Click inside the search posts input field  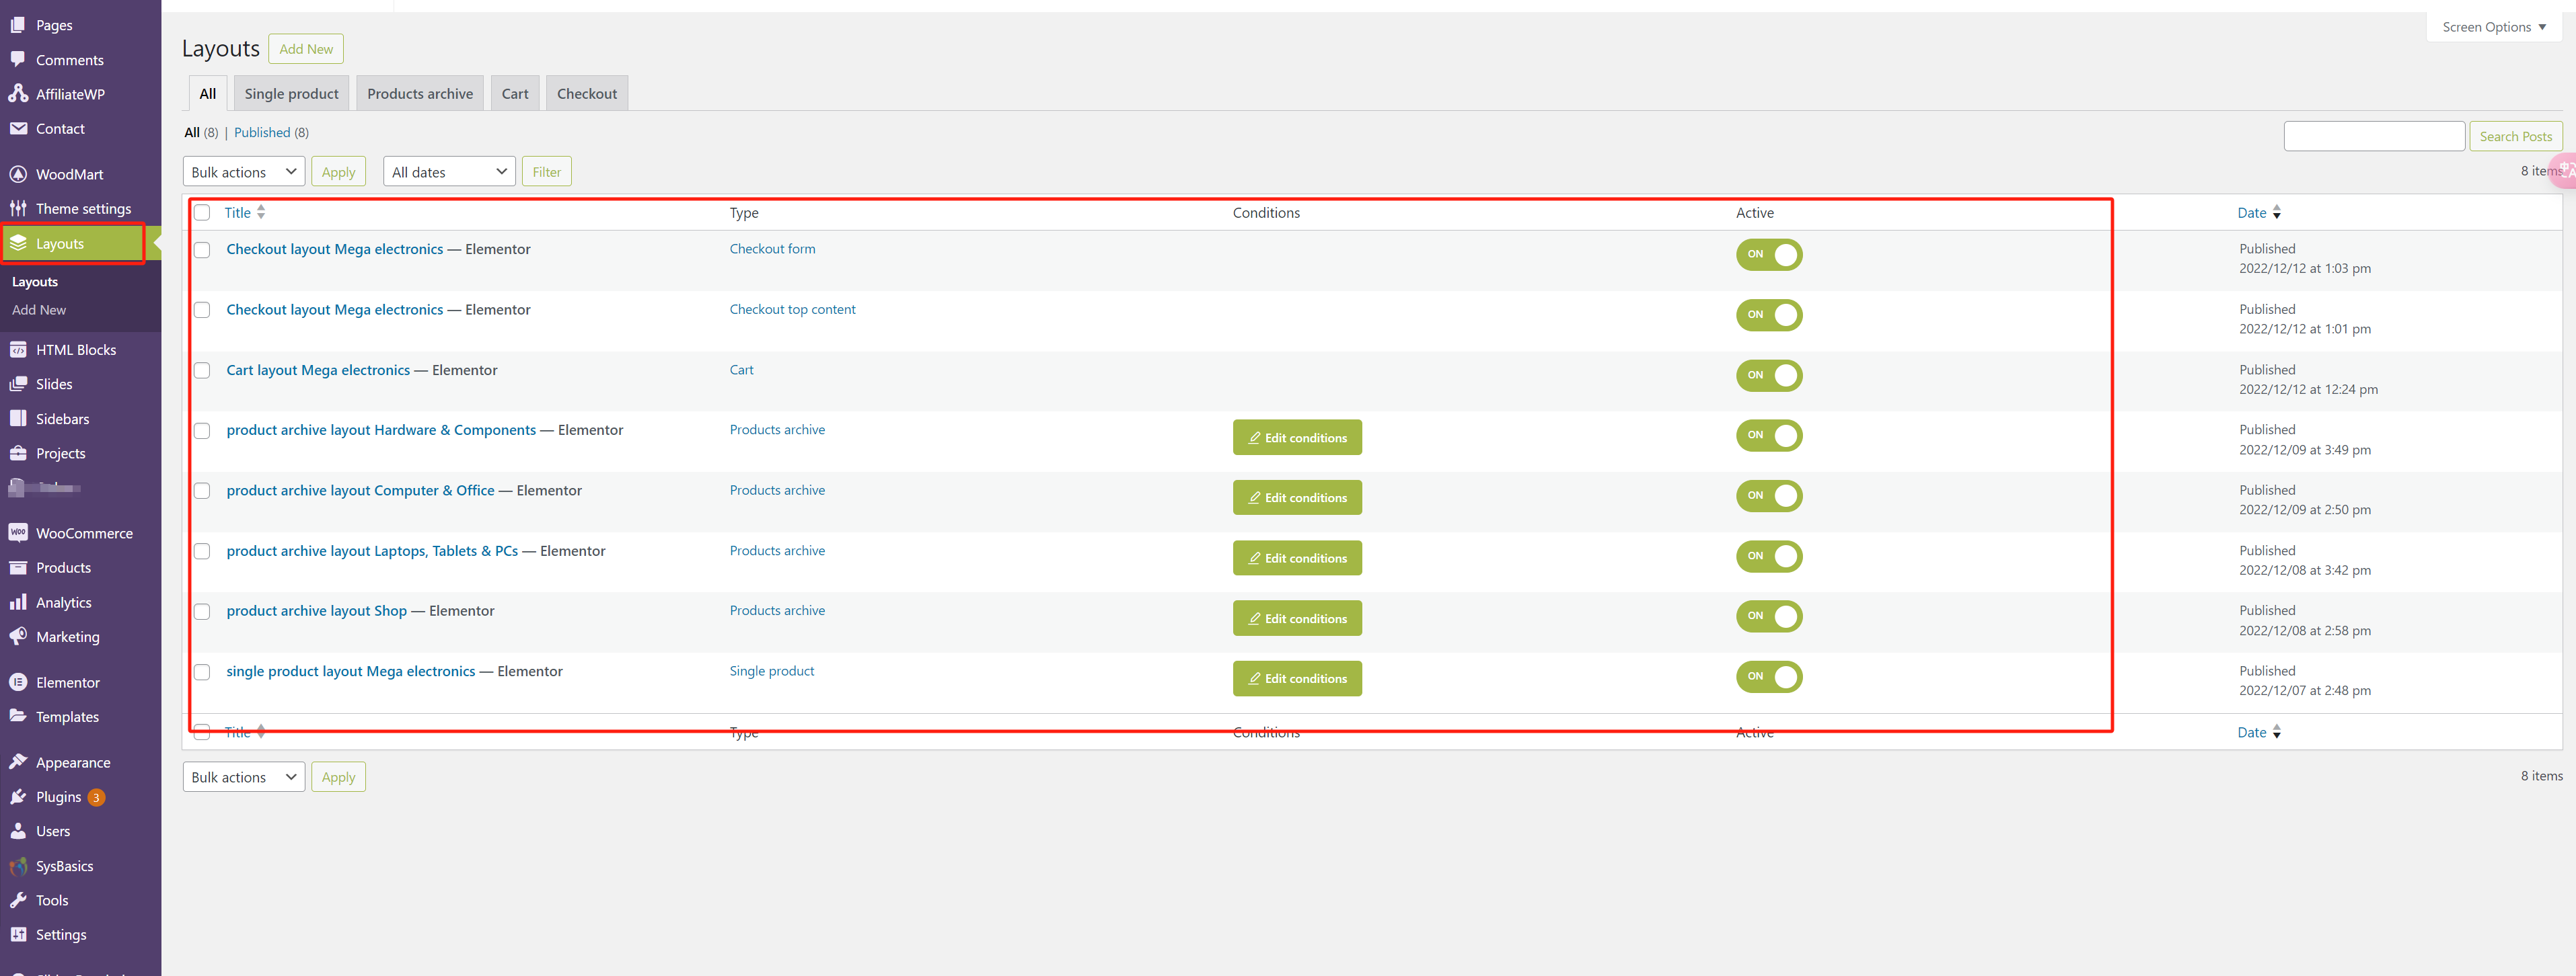(x=2374, y=136)
